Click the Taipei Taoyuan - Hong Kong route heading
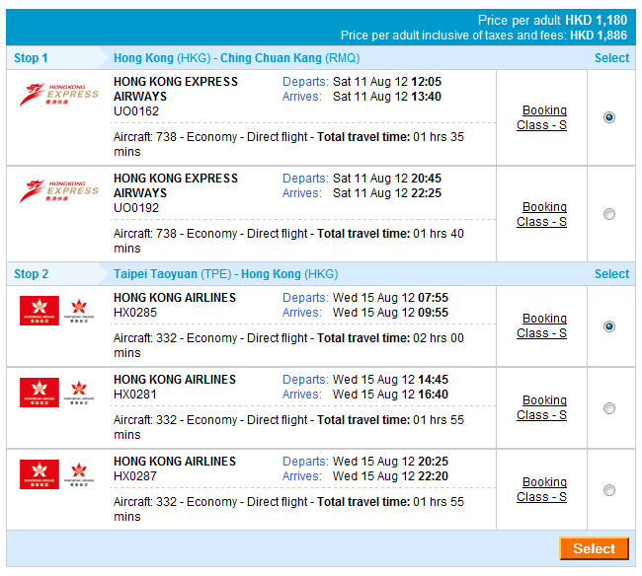The height and width of the screenshot is (576, 642). click(x=225, y=274)
